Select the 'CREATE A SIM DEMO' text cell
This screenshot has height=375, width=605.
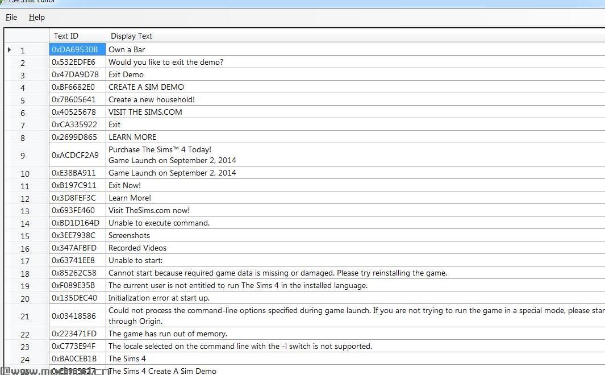tap(146, 87)
